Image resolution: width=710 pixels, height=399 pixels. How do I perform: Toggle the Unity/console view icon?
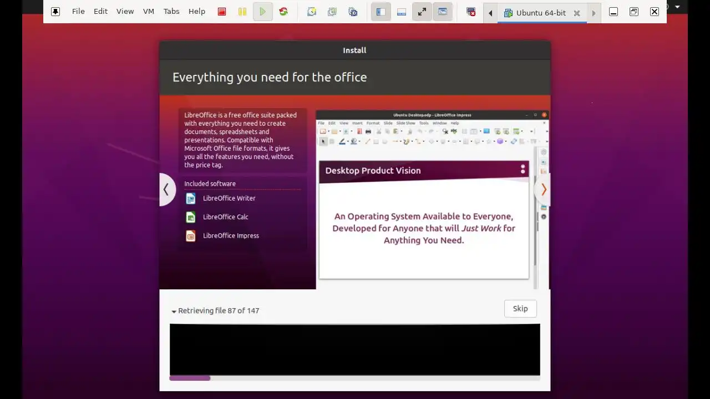click(443, 12)
